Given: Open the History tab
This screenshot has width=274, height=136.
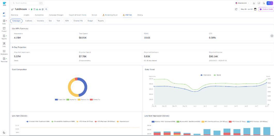Looking at the screenshot, I should click(x=140, y=15).
